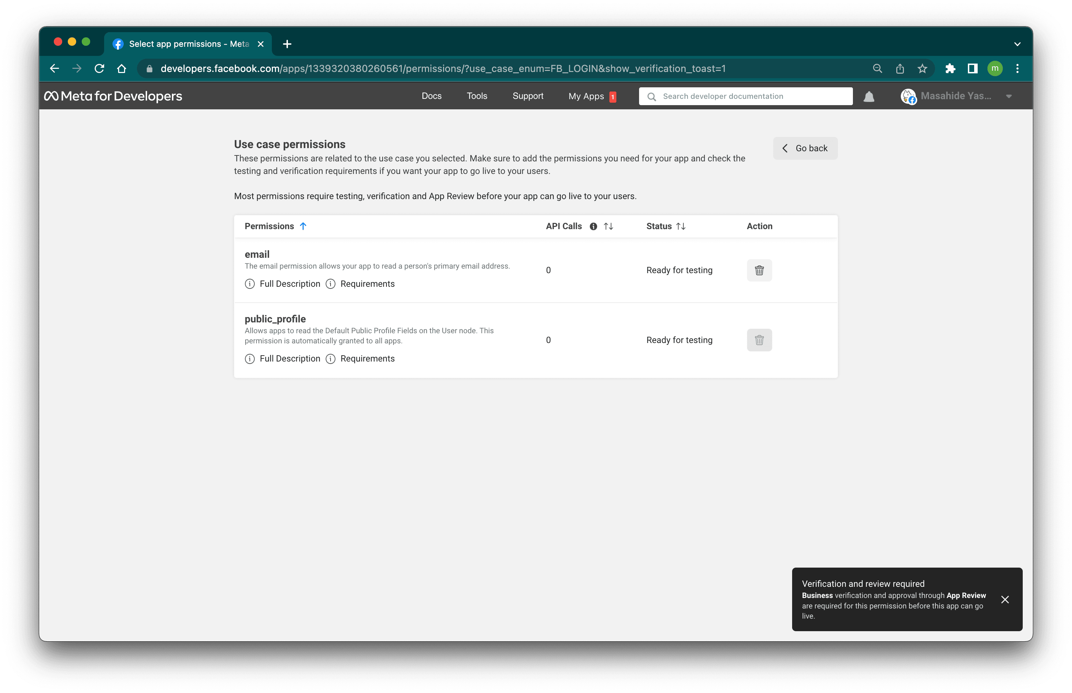The image size is (1072, 693).
Task: Open Full Description for email
Action: tap(282, 284)
